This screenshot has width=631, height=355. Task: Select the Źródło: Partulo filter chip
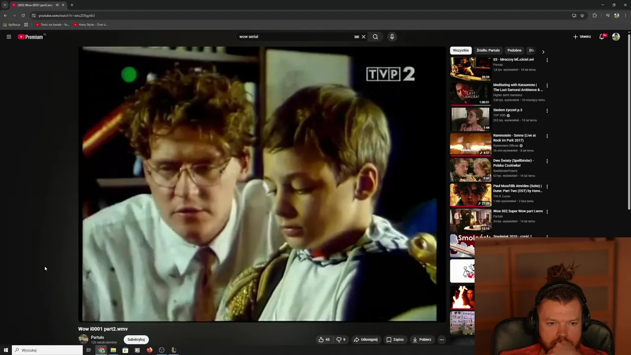pos(488,50)
